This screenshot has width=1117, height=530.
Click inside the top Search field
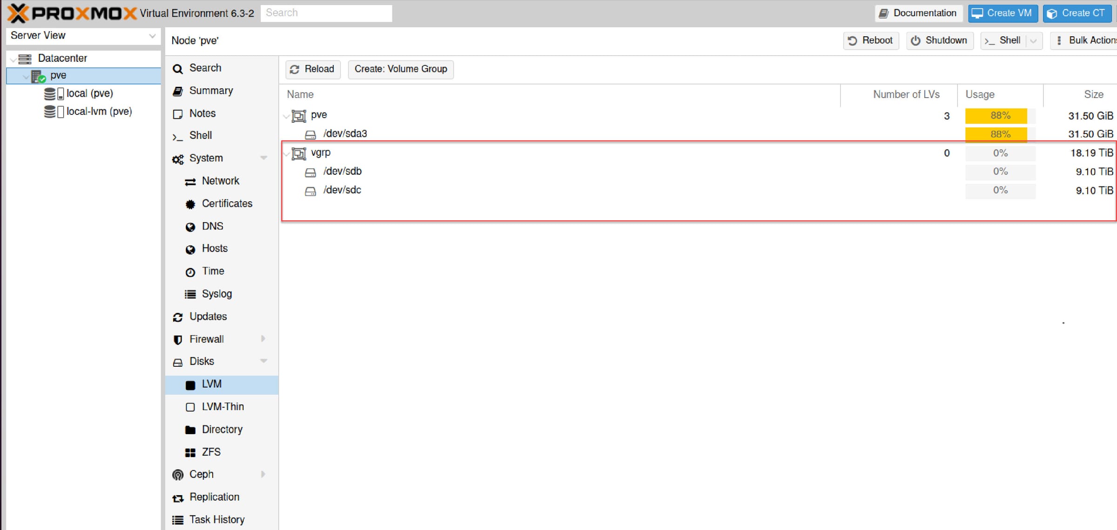[326, 13]
